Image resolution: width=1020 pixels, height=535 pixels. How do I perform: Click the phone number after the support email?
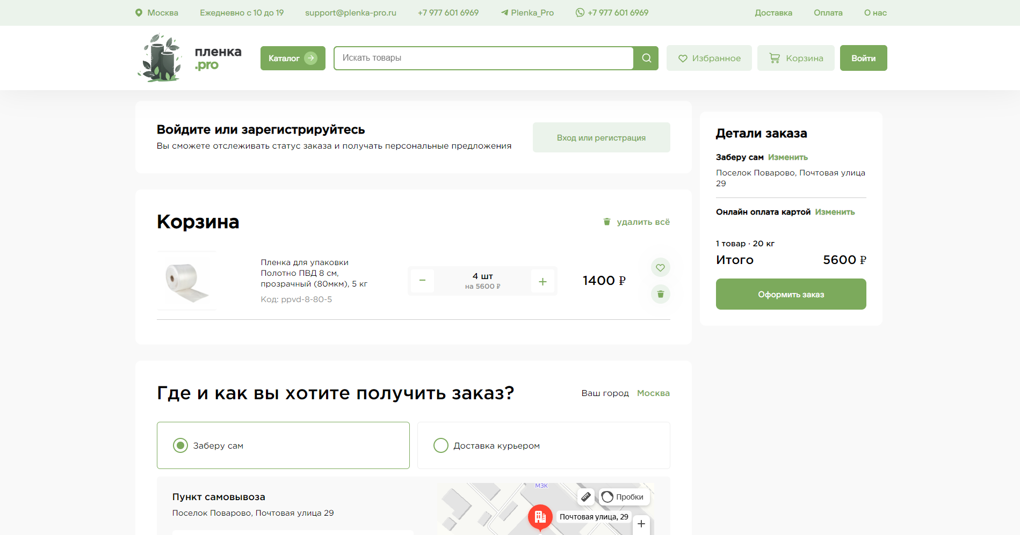click(x=448, y=13)
